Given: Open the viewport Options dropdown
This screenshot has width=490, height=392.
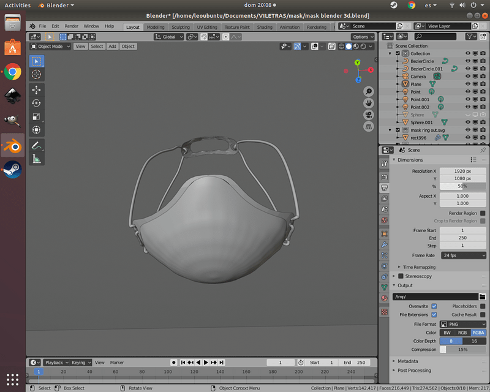Looking at the screenshot, I should pyautogui.click(x=363, y=37).
